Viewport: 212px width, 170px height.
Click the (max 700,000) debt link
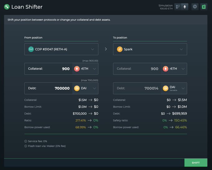click(90, 80)
